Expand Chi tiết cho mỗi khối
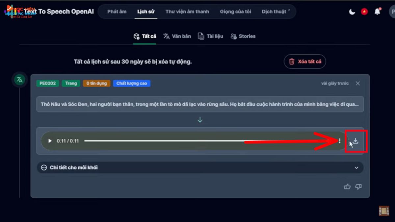Image resolution: width=395 pixels, height=222 pixels. (x=200, y=167)
